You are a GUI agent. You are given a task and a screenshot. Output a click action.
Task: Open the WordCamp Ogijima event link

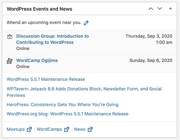tap(37, 60)
